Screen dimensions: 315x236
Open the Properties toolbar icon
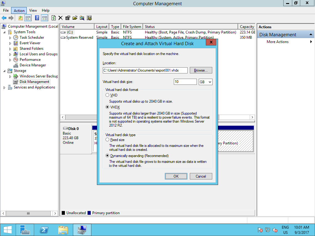(68, 18)
